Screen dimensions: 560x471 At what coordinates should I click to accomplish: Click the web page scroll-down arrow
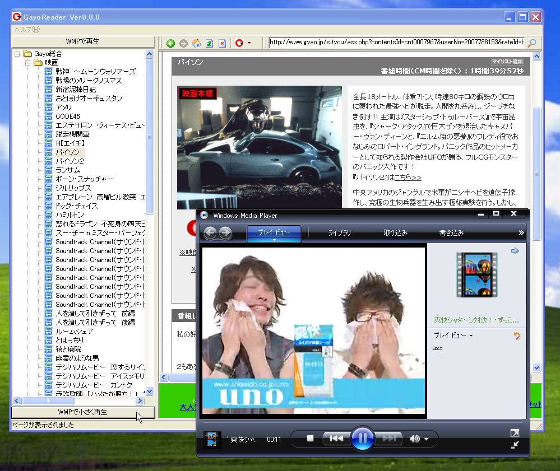click(536, 367)
